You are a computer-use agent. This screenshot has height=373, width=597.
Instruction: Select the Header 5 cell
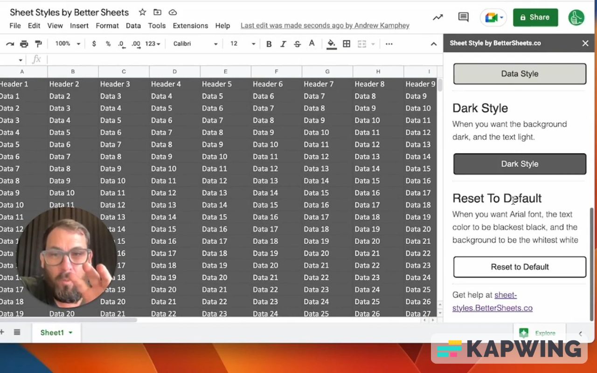coord(225,84)
